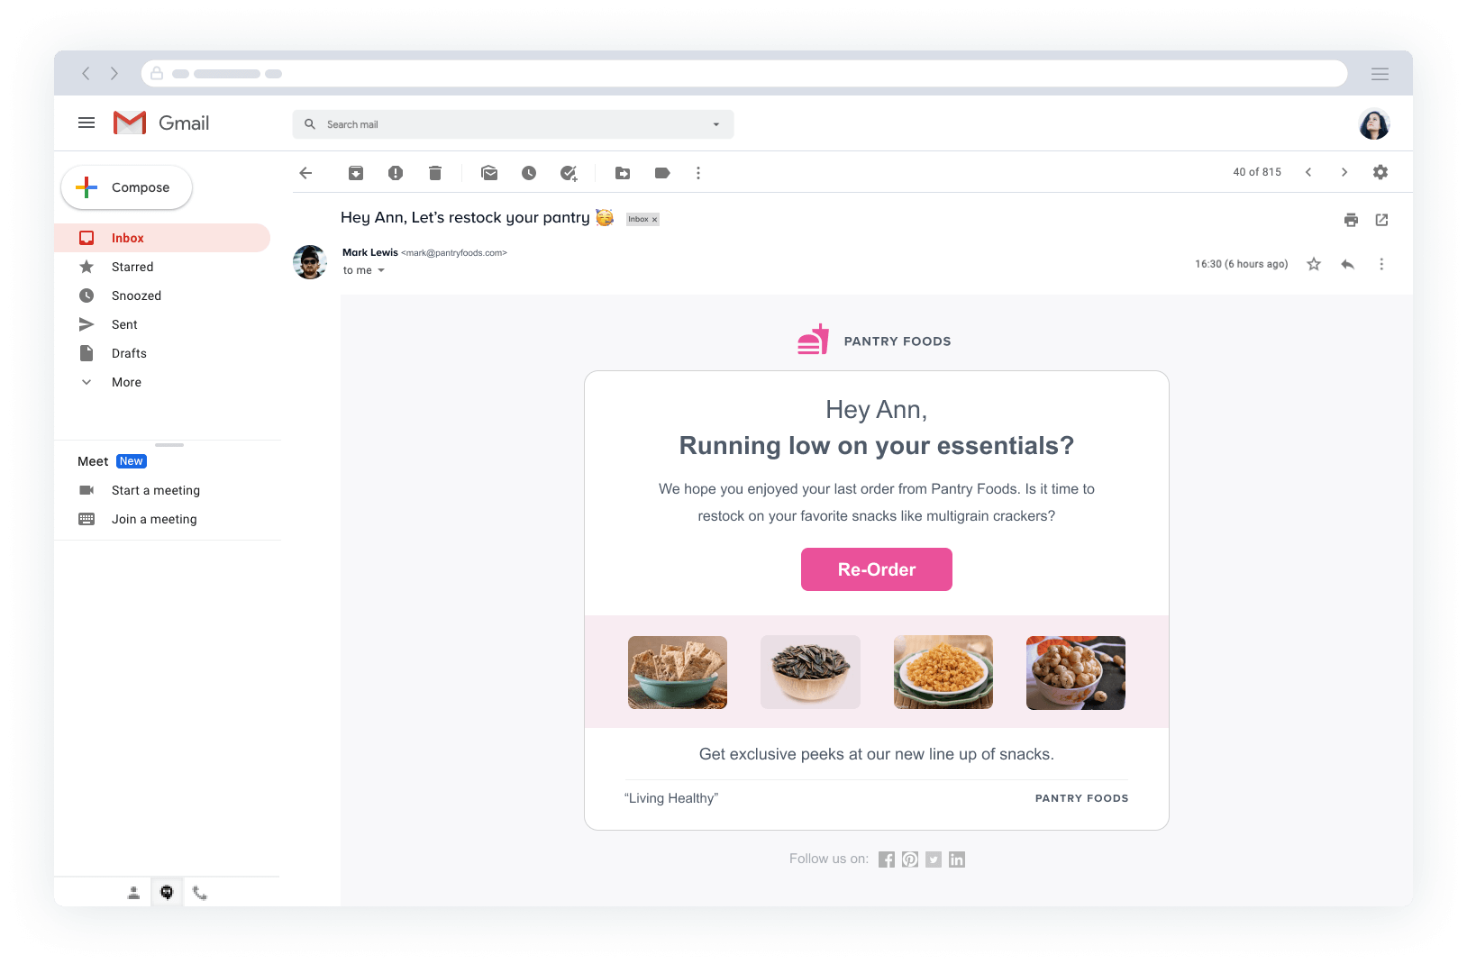Report the message as spam

(396, 173)
